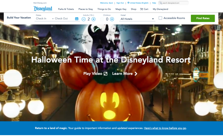The height and width of the screenshot is (138, 223).
Task: Open the Parks & Tickets menu
Action: point(66,9)
